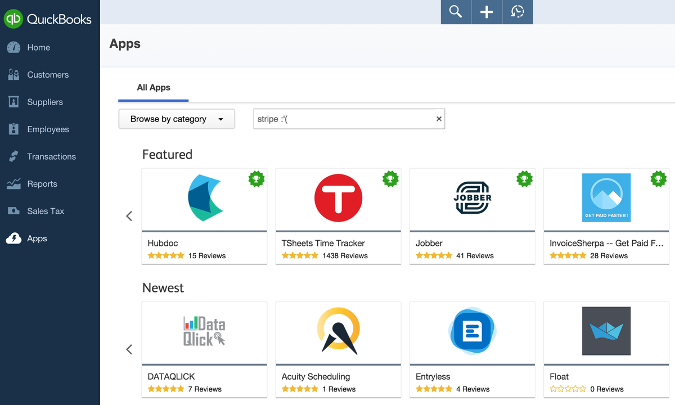The height and width of the screenshot is (405, 675).
Task: Click the award badge on Jobber card
Action: (524, 179)
